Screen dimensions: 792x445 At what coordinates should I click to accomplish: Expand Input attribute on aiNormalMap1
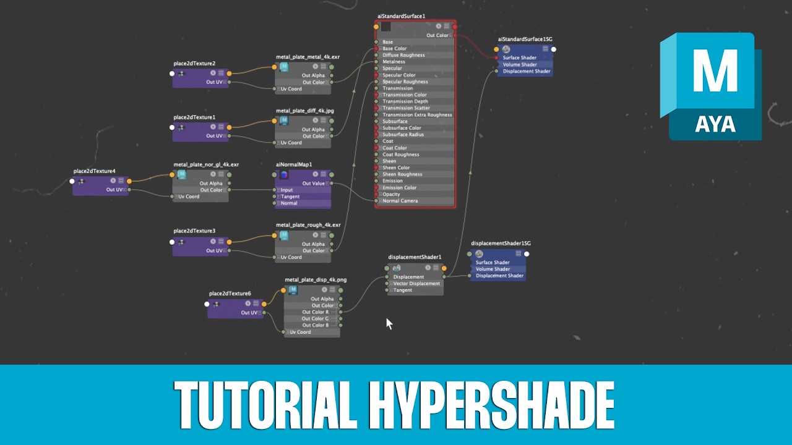coord(278,190)
